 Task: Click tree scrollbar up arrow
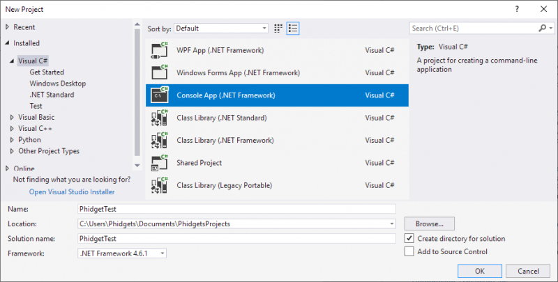137,24
